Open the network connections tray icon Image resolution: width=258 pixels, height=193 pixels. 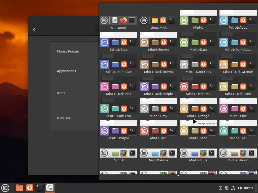[233, 188]
